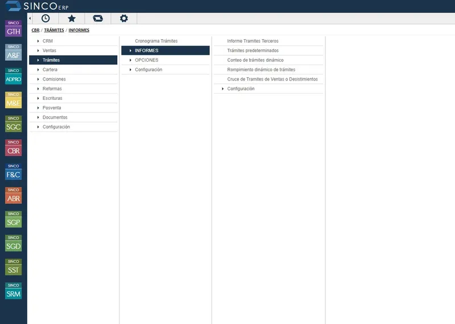Screen dimensions: 455x324
Task: Expand Configuración in the second column
Action: 166,70
